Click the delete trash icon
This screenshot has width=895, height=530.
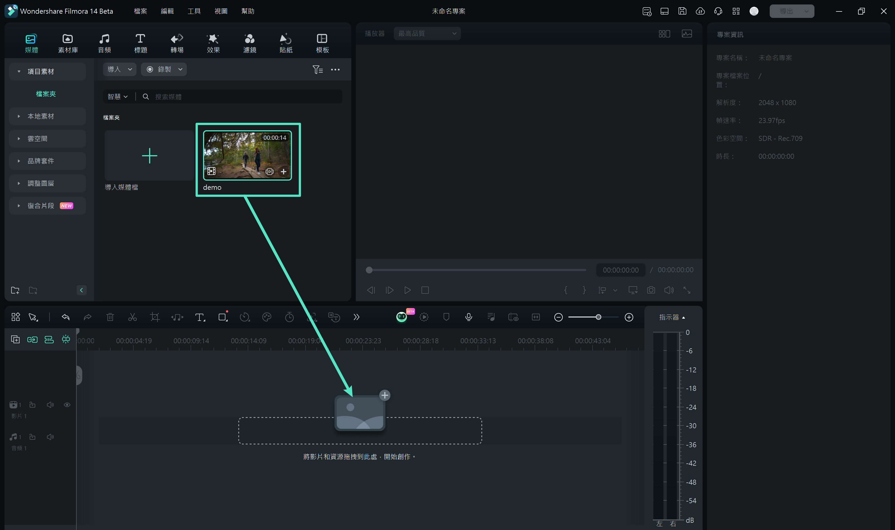coord(110,317)
